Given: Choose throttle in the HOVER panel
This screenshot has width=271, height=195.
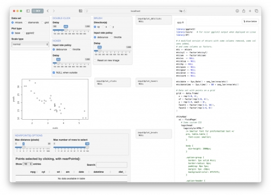Looking at the screenshot, I should click(x=70, y=49).
